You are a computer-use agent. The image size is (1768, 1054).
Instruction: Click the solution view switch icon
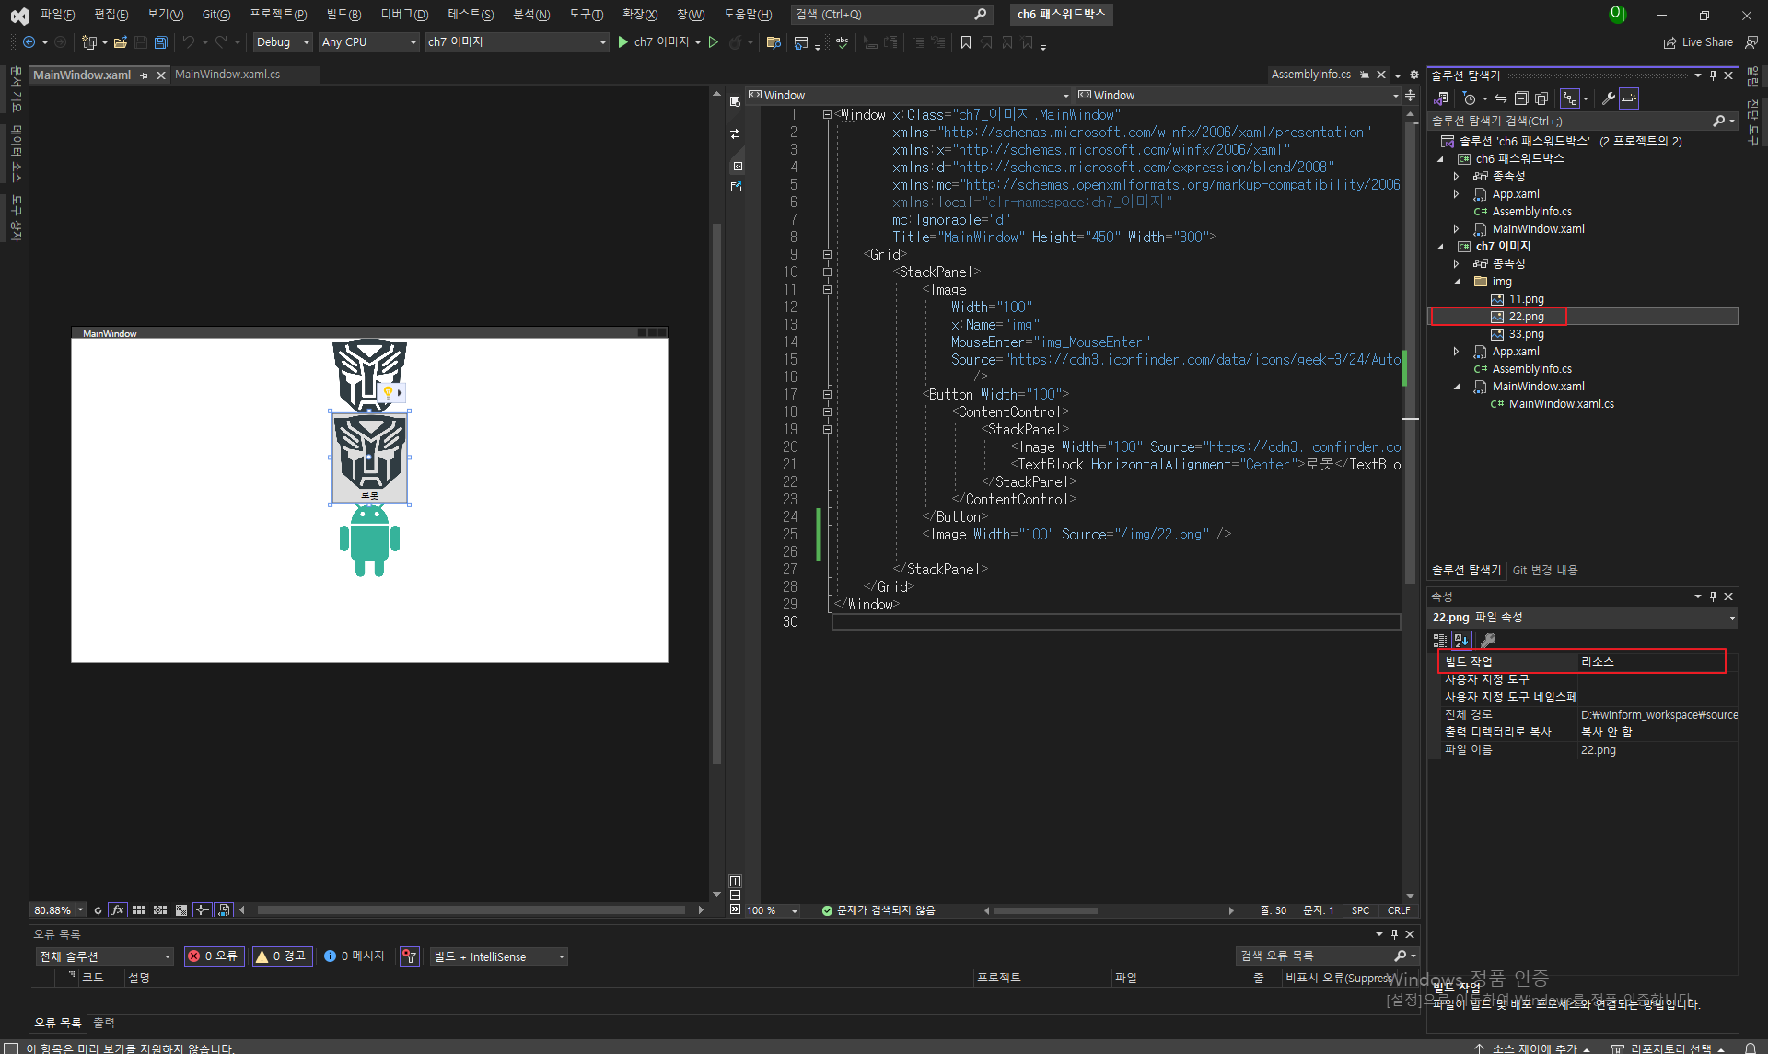pos(1441,98)
